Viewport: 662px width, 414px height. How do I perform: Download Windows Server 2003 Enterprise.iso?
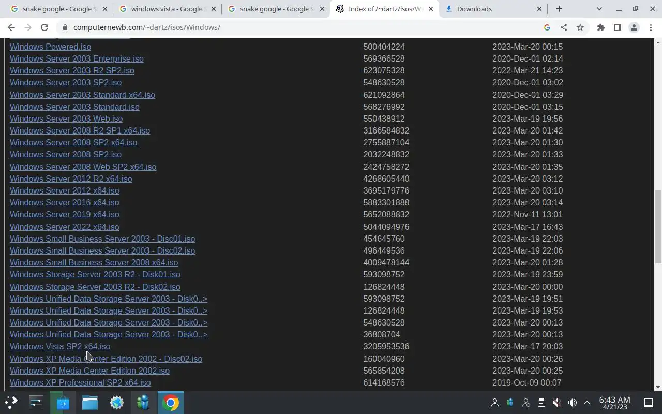point(77,58)
